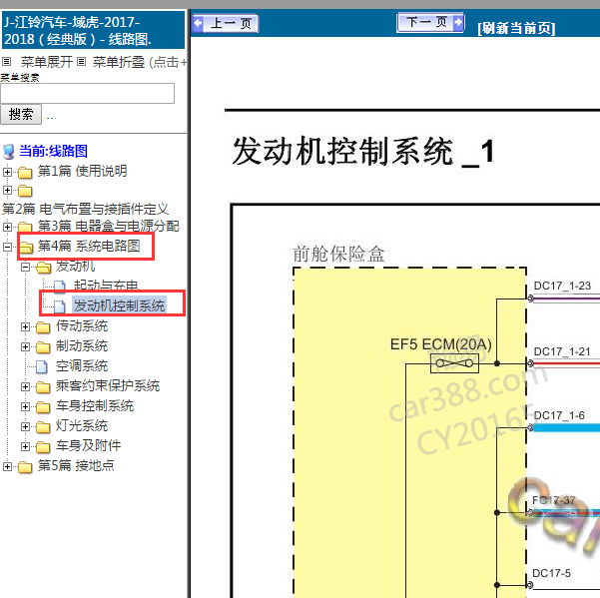Screen dimensions: 600x598
Task: Click the 传动系统 folder icon
Action: pos(43,327)
